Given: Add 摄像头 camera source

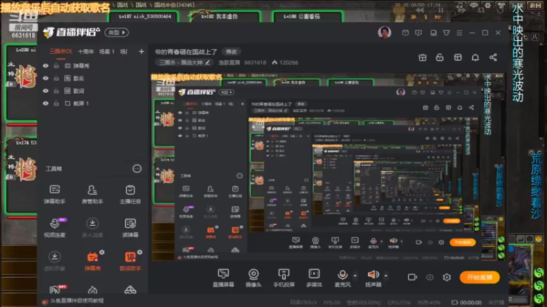Looking at the screenshot, I should [x=254, y=278].
